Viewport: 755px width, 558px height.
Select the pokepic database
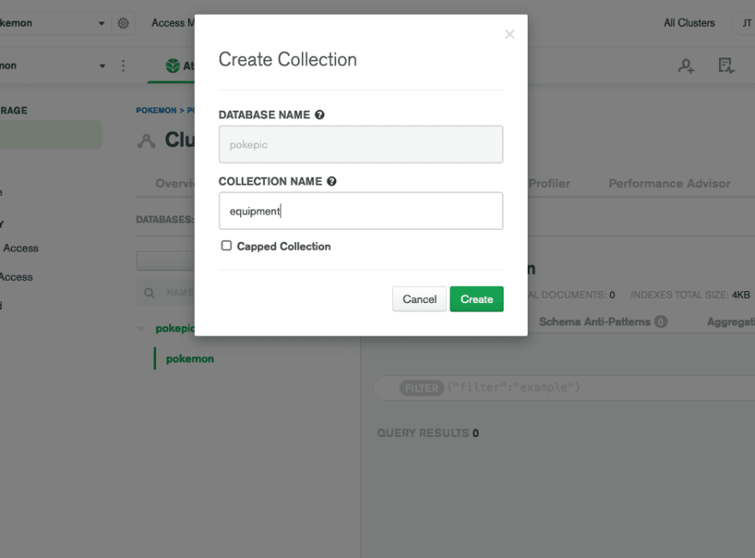[175, 329]
